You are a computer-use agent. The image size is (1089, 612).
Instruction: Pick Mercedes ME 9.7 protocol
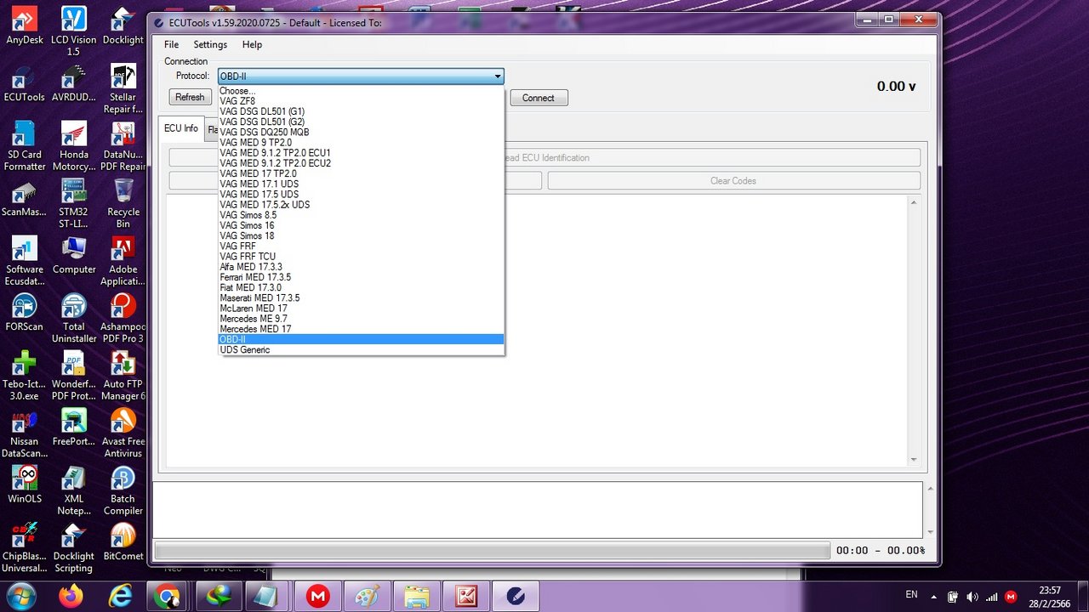[361, 319]
